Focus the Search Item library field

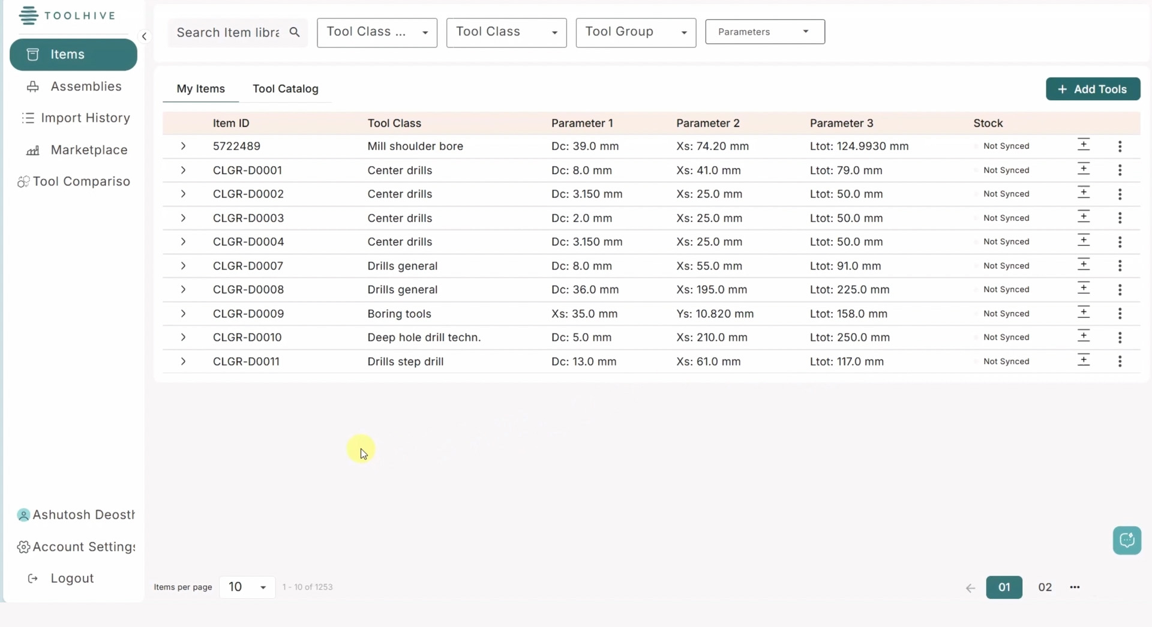tap(228, 32)
